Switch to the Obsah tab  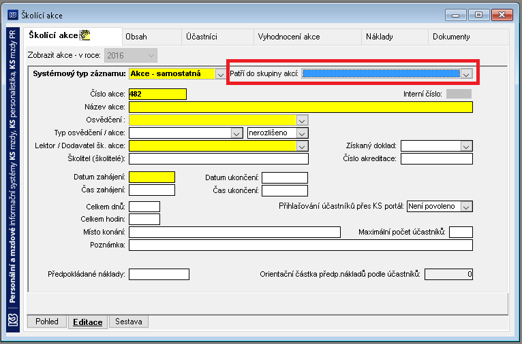pyautogui.click(x=151, y=37)
